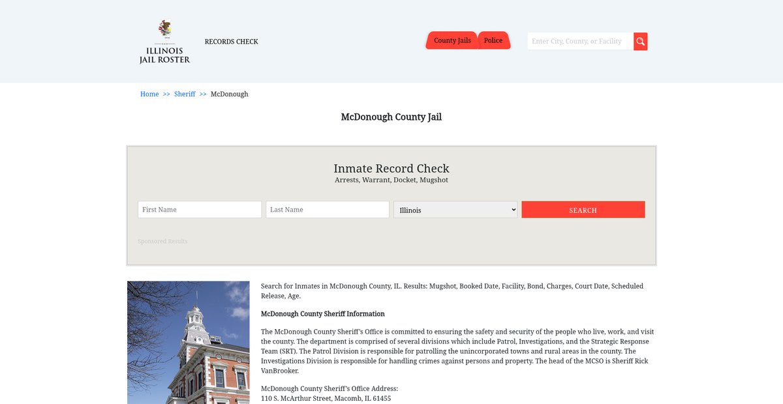Viewport: 783px width, 404px height.
Task: Click the red SEARCH button
Action: point(583,209)
